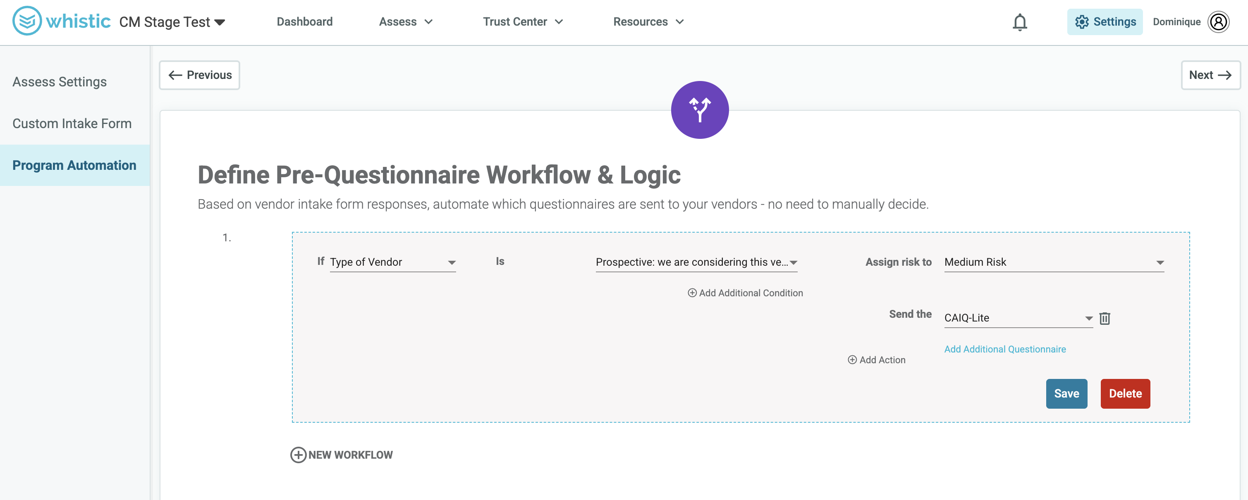Click Add Additional Condition
This screenshot has width=1248, height=500.
745,293
